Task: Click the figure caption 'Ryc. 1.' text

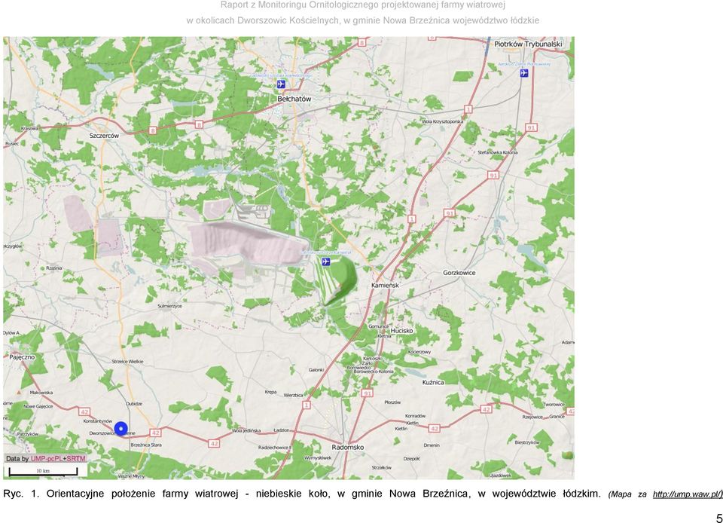Action: 22,494
